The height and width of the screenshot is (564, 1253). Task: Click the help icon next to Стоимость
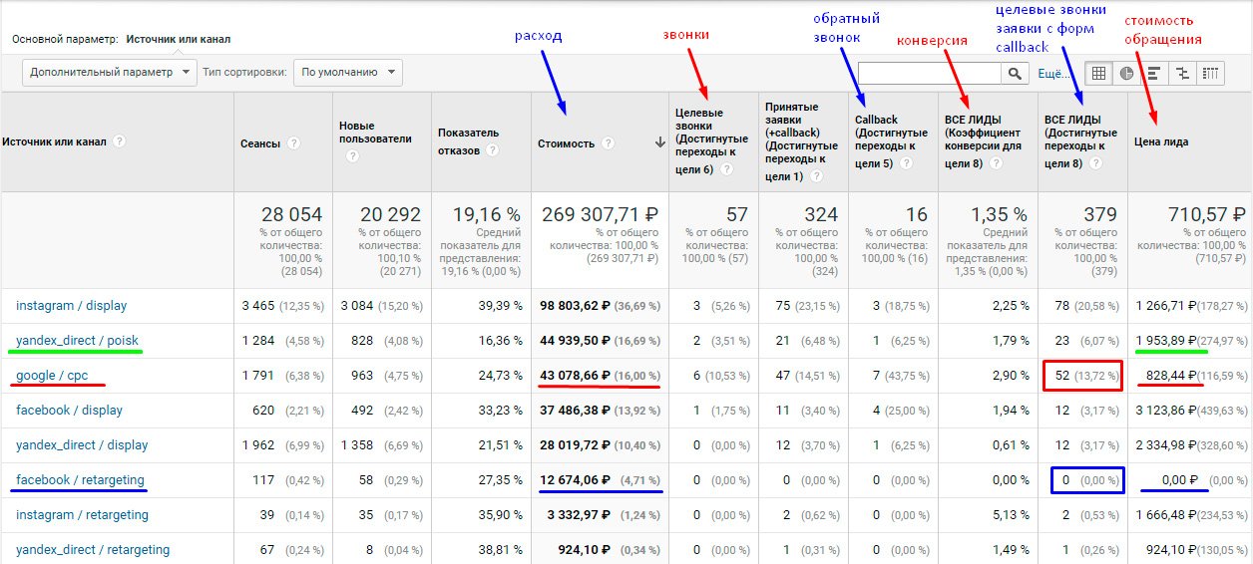tap(609, 143)
